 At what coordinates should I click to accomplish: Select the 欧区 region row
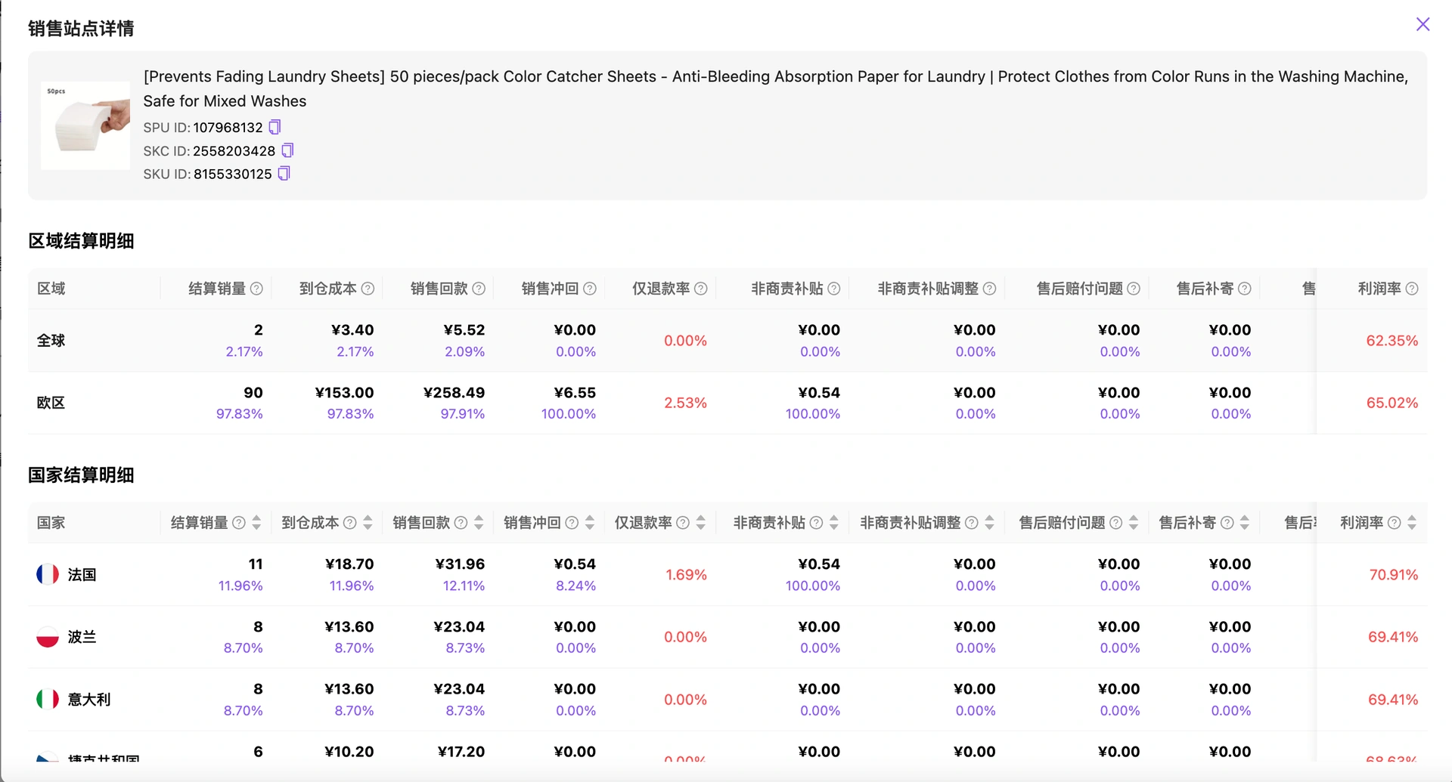pyautogui.click(x=728, y=403)
